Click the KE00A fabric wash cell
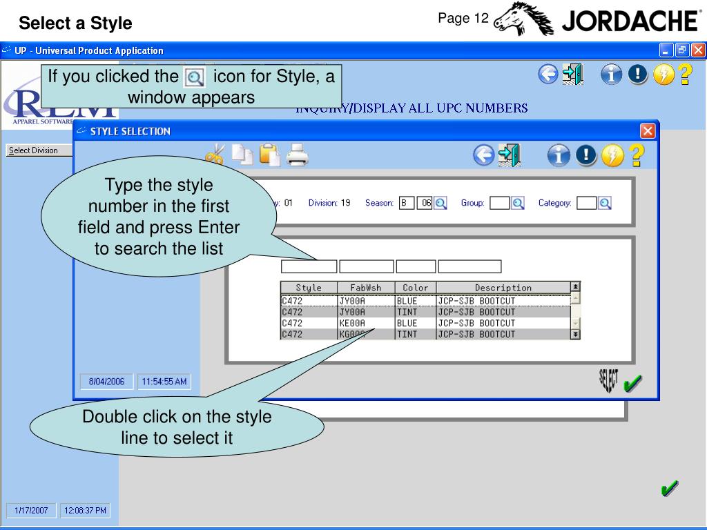 [x=366, y=323]
